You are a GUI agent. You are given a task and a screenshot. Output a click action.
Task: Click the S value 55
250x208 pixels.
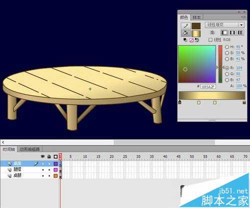pyautogui.click(x=238, y=53)
